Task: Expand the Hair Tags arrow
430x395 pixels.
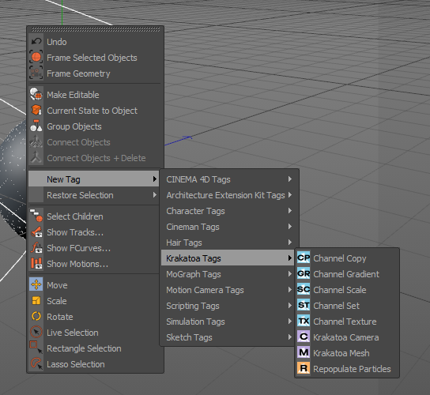Action: (290, 242)
